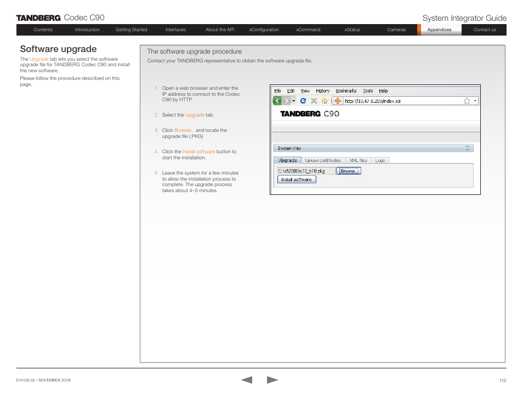This screenshot has width=523, height=393.
Task: Open the About the API tab
Action: click(220, 30)
